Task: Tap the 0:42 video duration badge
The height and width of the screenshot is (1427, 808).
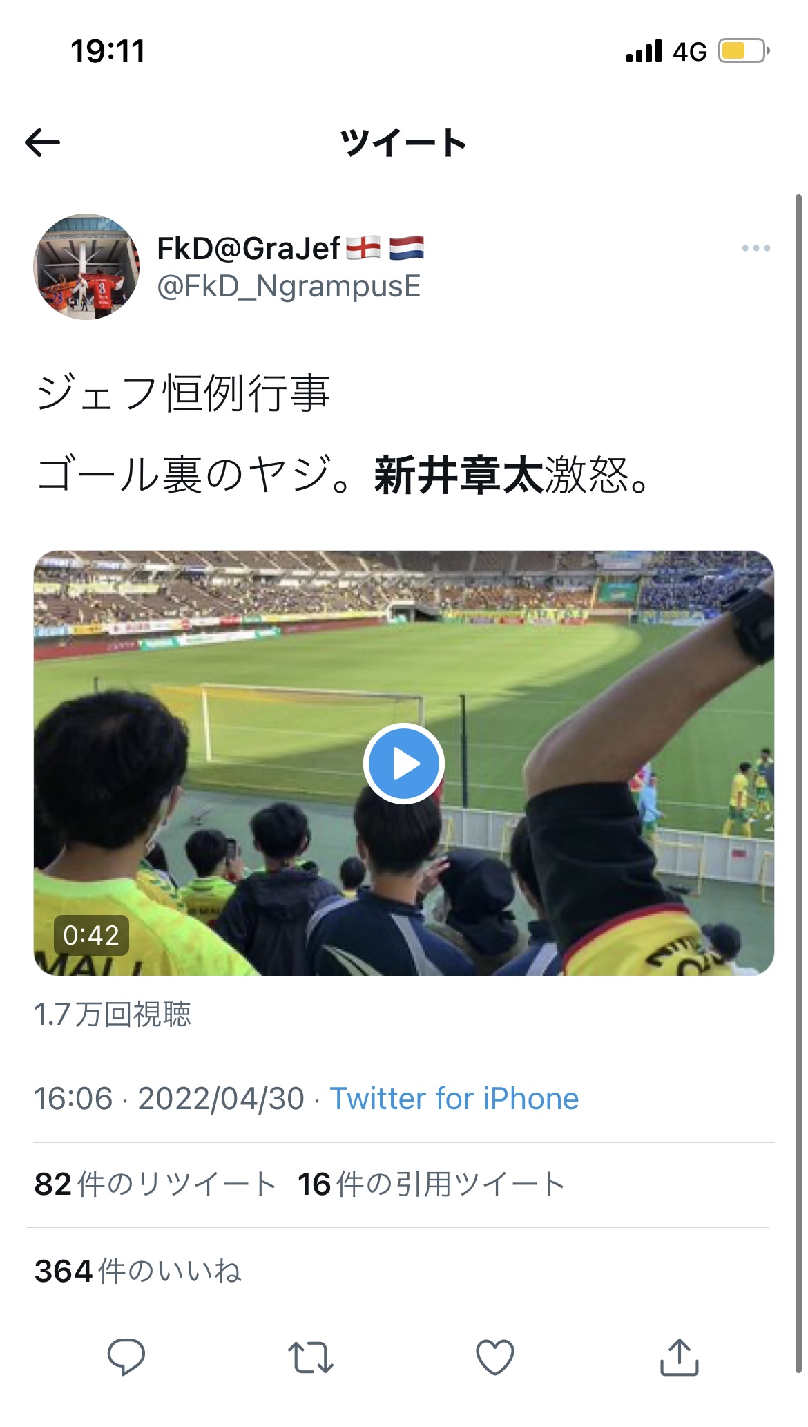Action: pyautogui.click(x=91, y=936)
